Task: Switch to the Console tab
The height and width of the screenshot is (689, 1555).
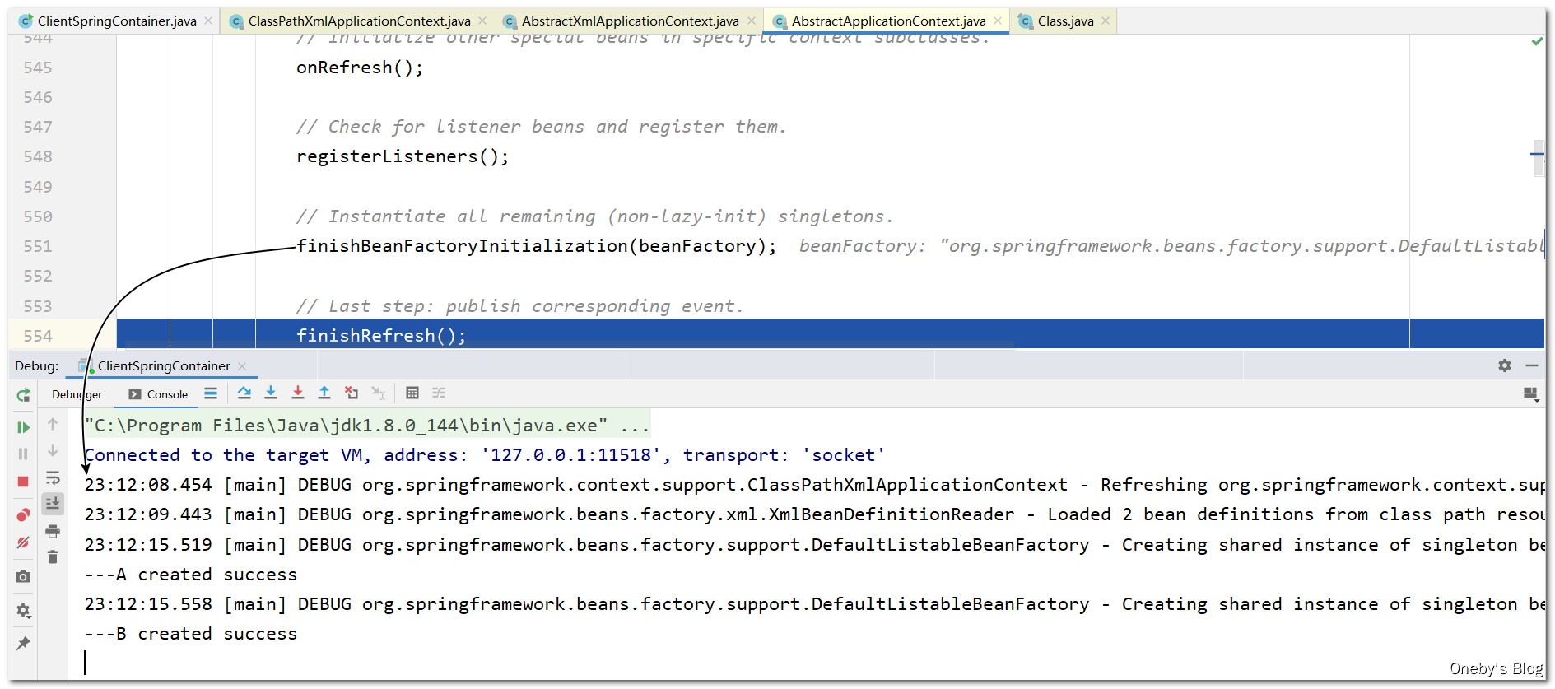Action: 158,394
